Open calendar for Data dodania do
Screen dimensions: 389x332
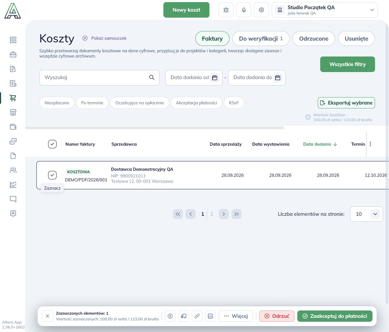[x=278, y=78]
